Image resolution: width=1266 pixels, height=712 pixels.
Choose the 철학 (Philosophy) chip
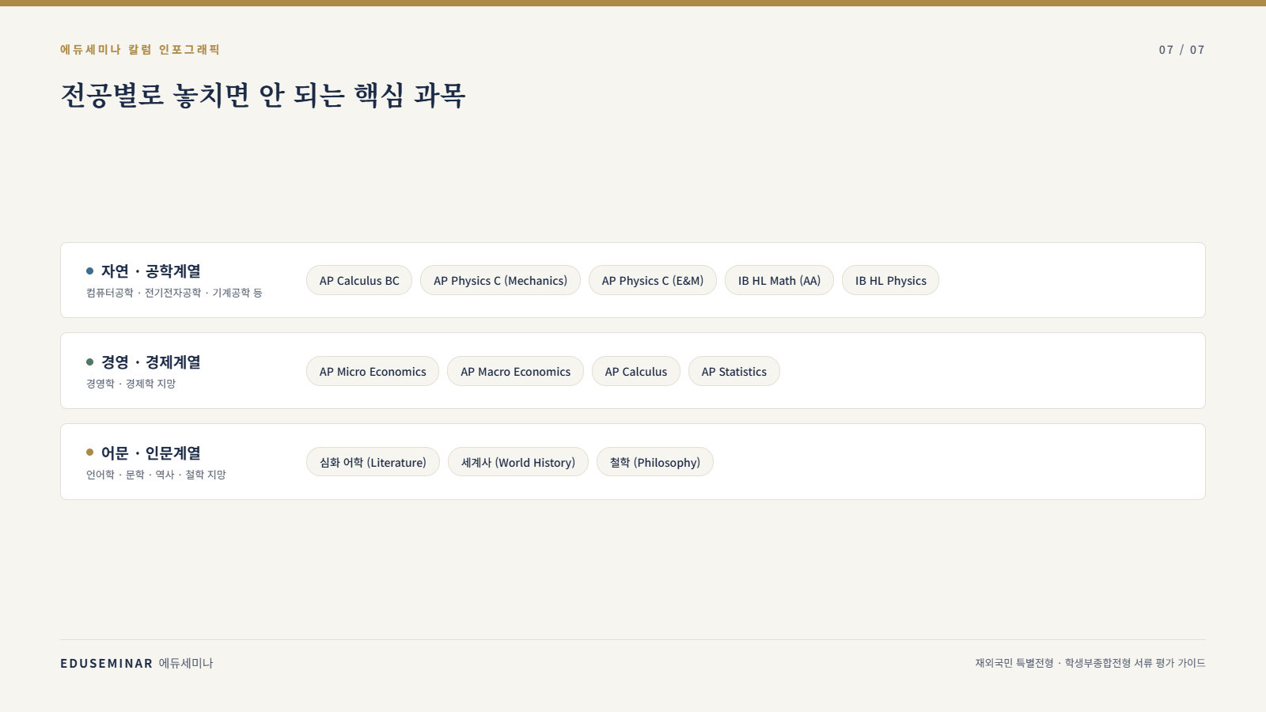[x=655, y=462]
